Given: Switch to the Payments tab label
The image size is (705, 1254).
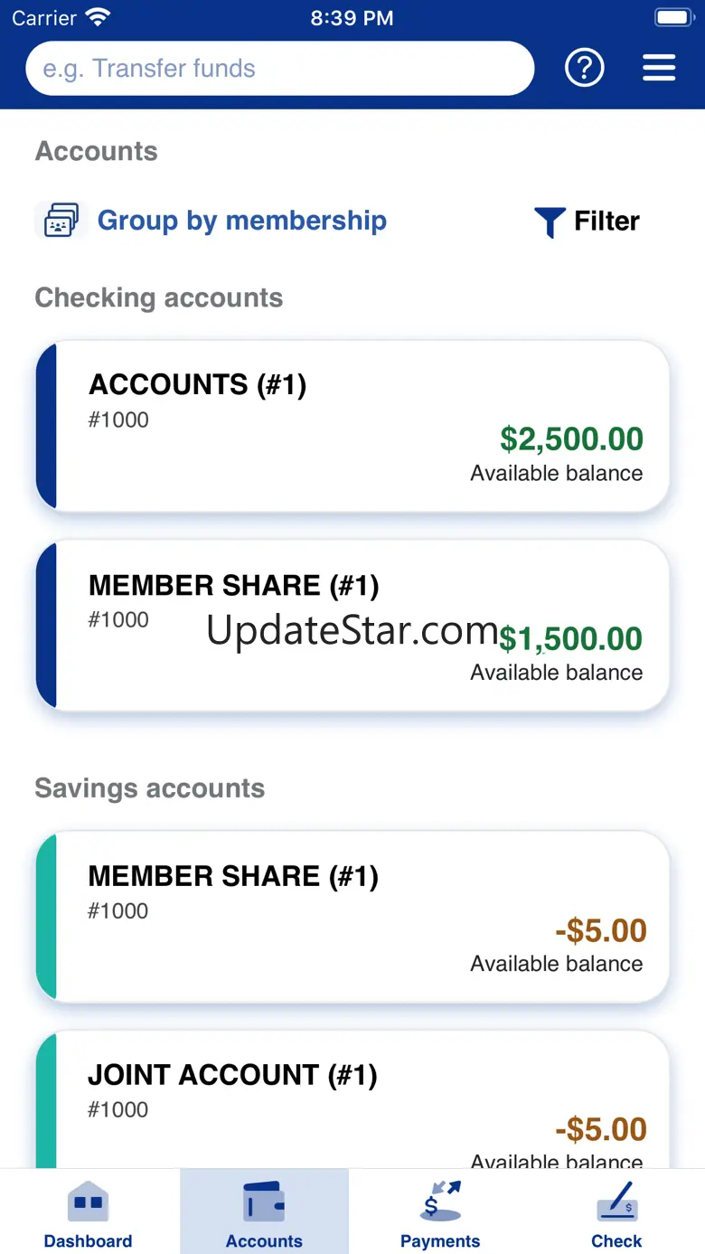Looking at the screenshot, I should [440, 1240].
